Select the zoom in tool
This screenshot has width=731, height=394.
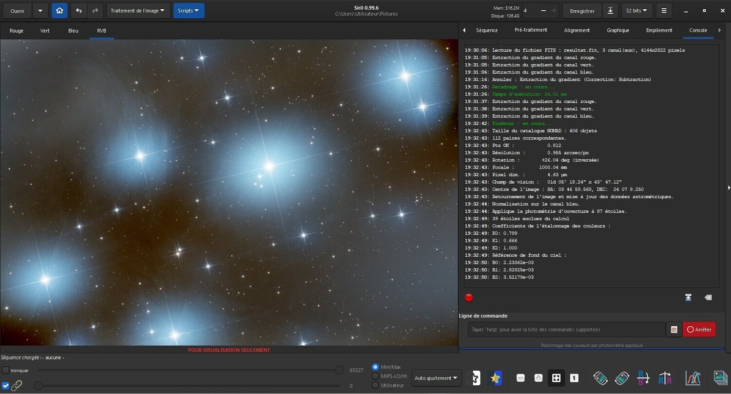[539, 378]
